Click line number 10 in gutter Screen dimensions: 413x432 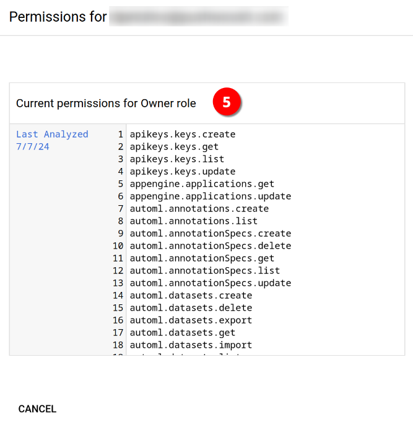tap(118, 246)
